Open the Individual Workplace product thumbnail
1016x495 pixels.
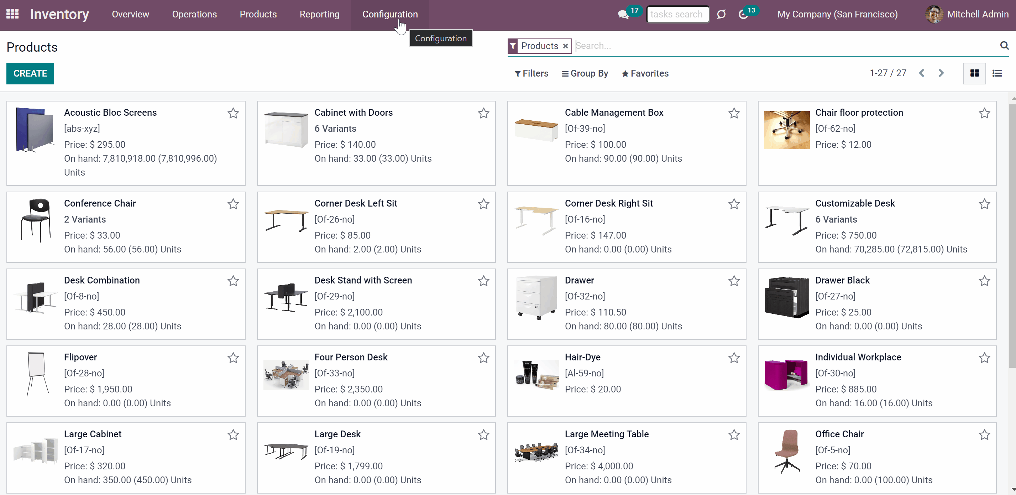tap(786, 374)
